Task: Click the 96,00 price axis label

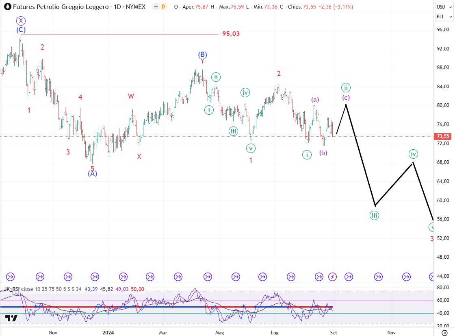Action: (443, 29)
